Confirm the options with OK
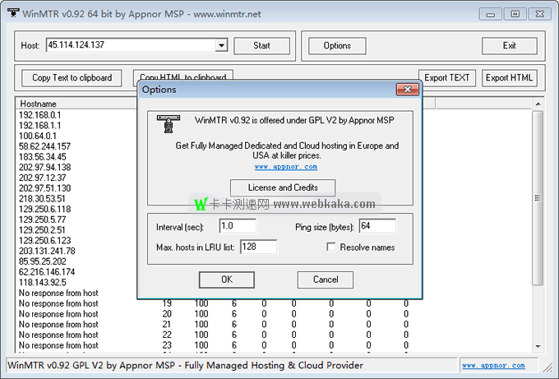The image size is (559, 379). (x=227, y=280)
